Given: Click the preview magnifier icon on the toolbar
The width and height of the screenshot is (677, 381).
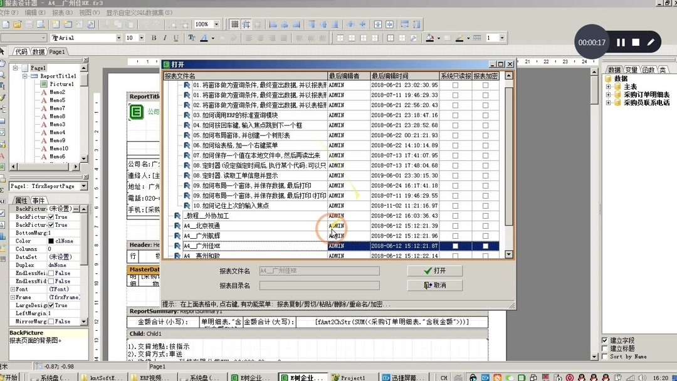Looking at the screenshot, I should point(41,23).
